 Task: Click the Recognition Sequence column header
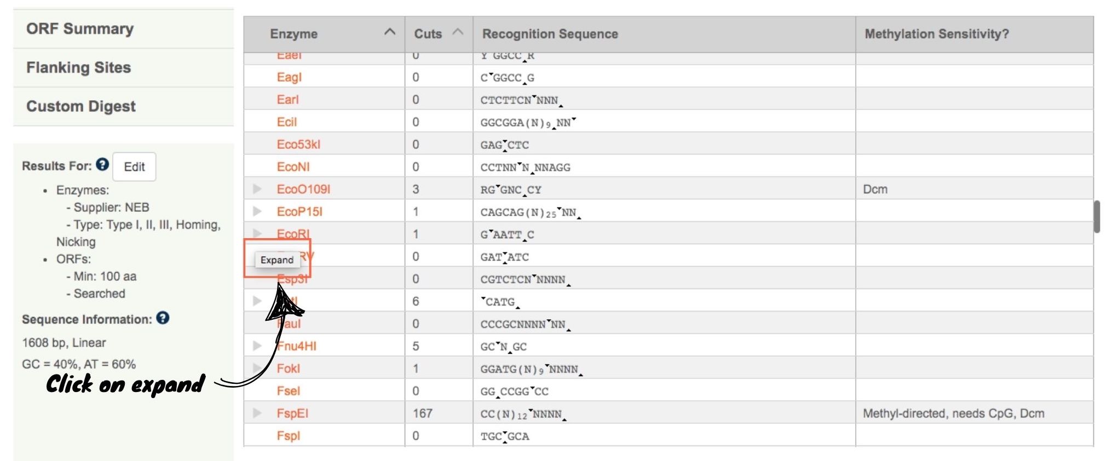[x=550, y=34]
